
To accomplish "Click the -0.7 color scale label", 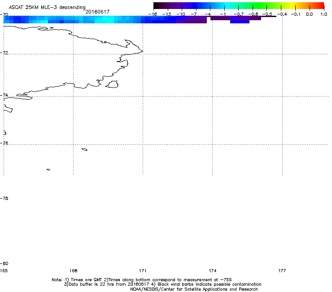I will [x=239, y=14].
